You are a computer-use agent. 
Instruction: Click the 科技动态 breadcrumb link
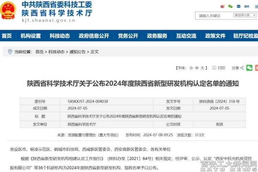pos(56,52)
